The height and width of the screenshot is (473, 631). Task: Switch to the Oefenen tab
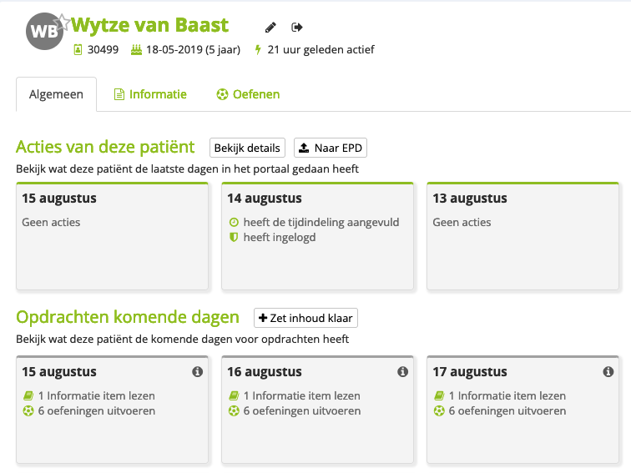click(248, 94)
